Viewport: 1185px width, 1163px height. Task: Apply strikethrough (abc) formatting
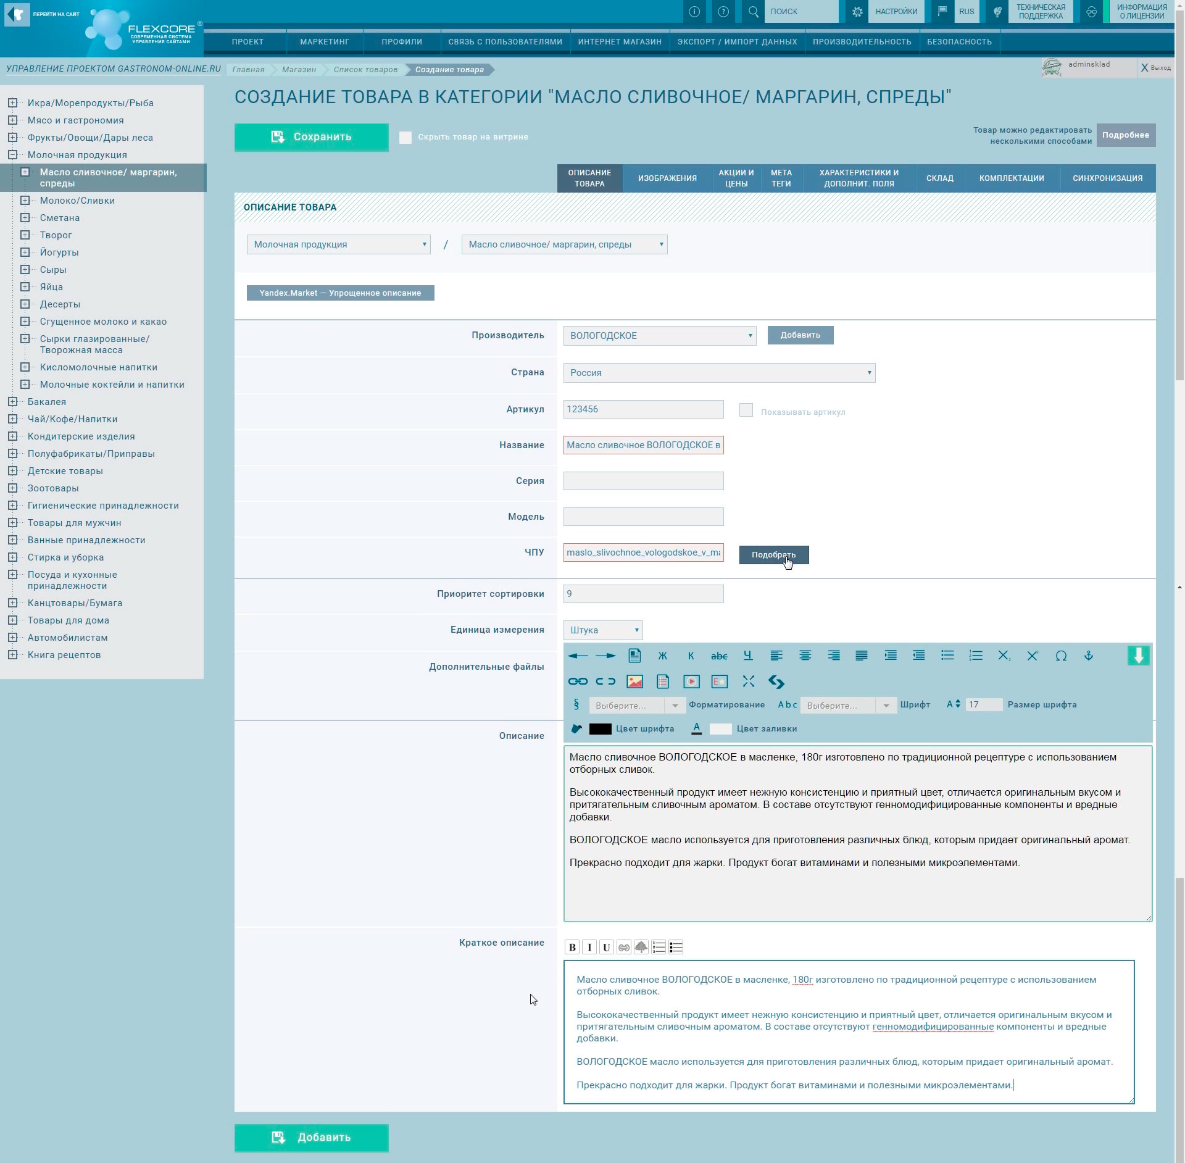[x=719, y=656]
